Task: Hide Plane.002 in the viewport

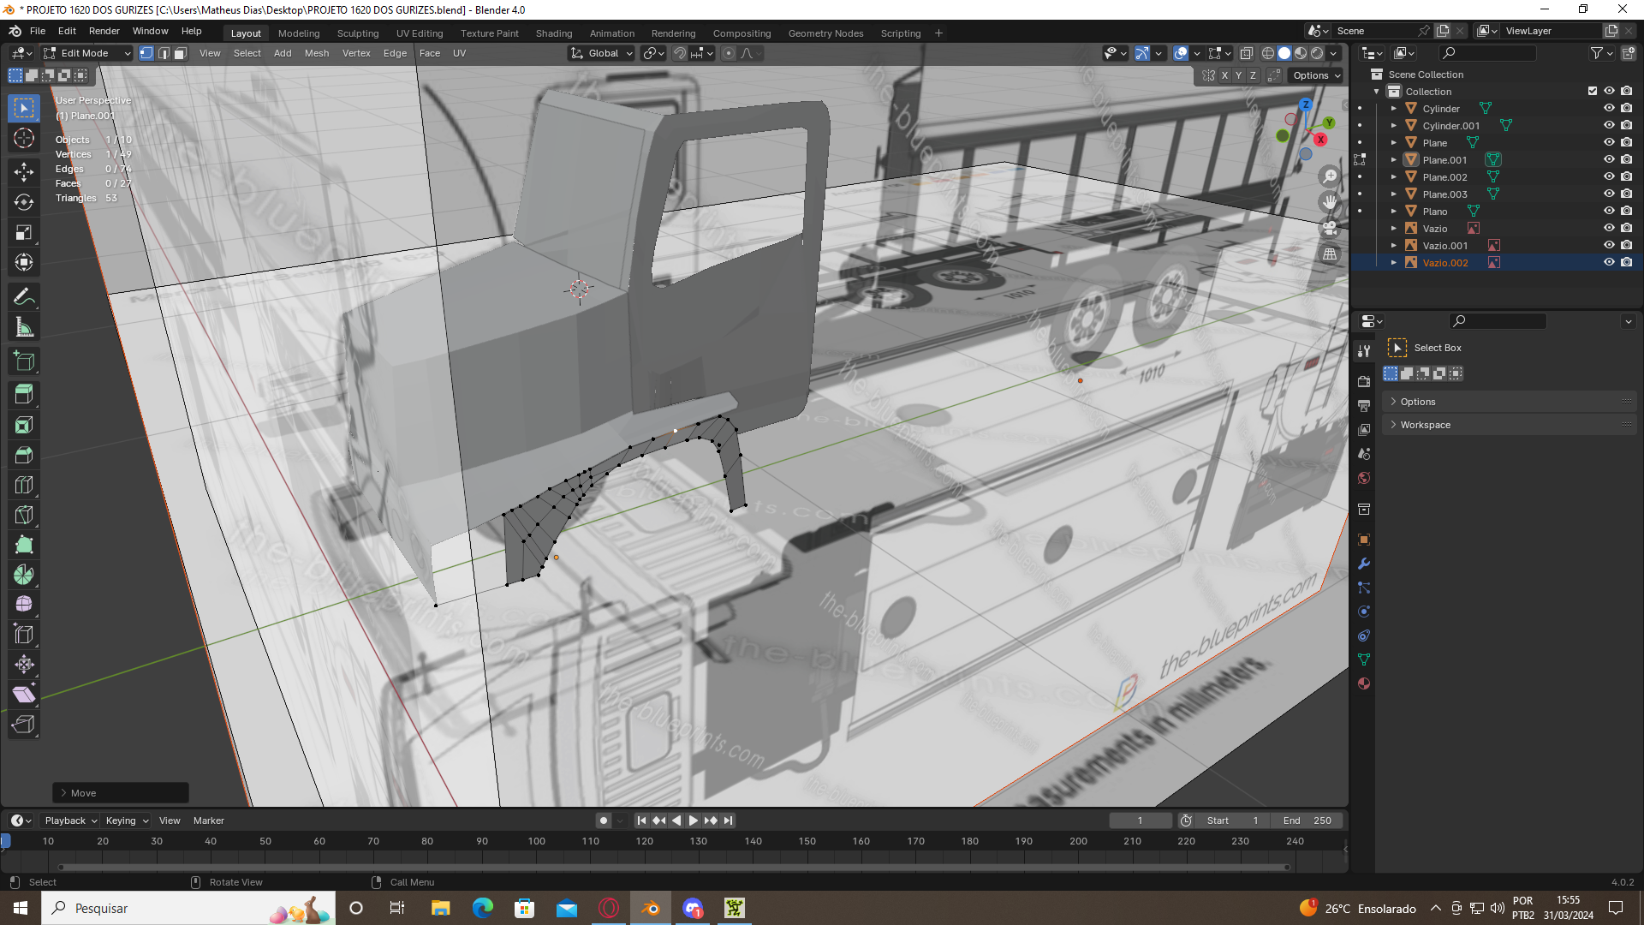Action: coord(1609,177)
